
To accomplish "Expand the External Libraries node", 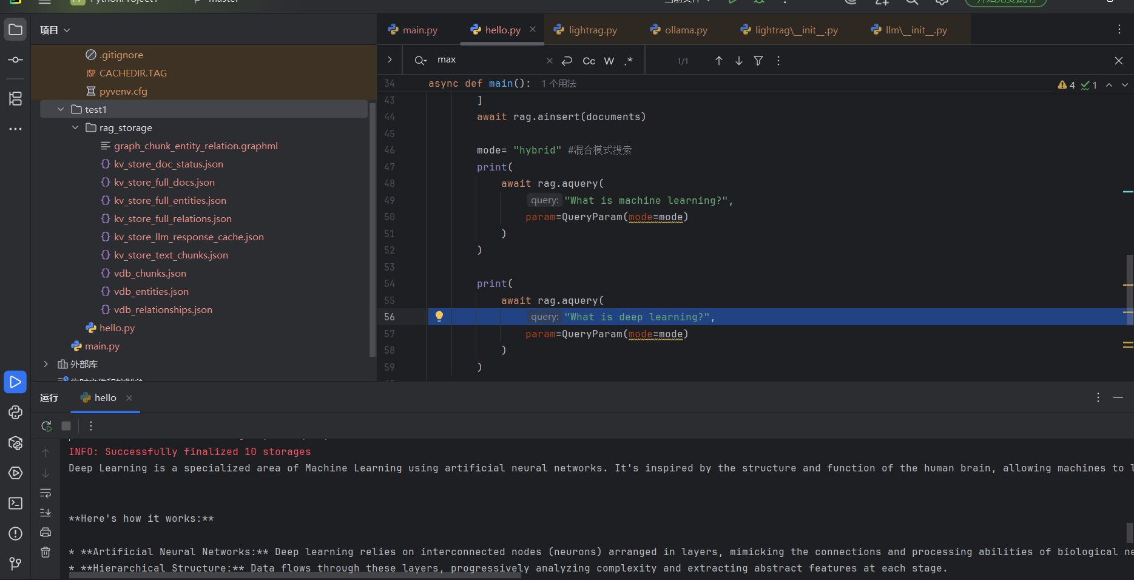I will [x=46, y=364].
